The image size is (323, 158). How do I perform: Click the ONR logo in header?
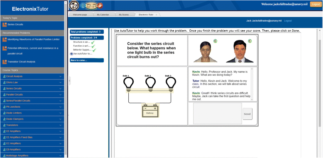91,5
